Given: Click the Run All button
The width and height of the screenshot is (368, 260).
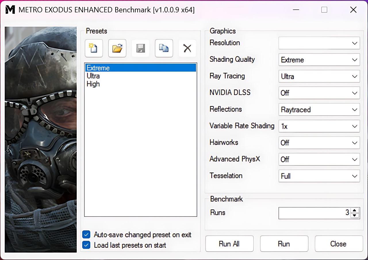Looking at the screenshot, I should coord(229,244).
